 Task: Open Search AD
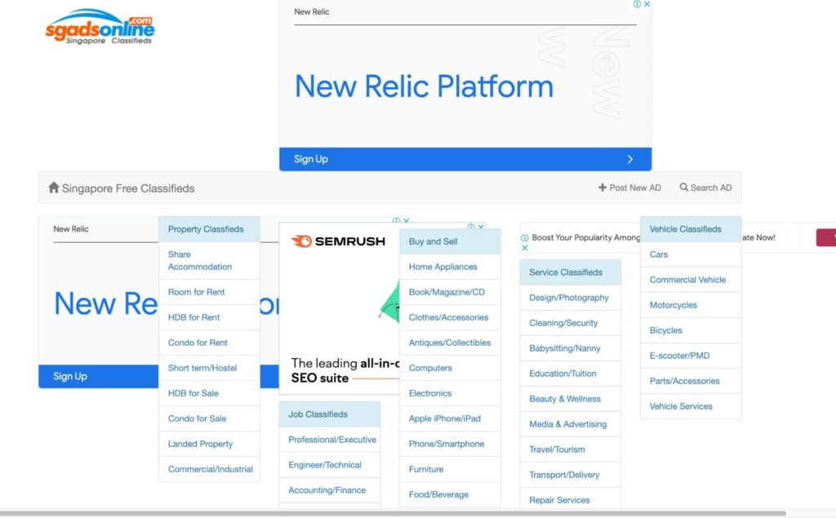pyautogui.click(x=705, y=188)
